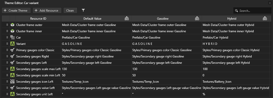Click Default Value Prefabs/Car Gasoline
The image size is (273, 98).
pyautogui.click(x=76, y=38)
